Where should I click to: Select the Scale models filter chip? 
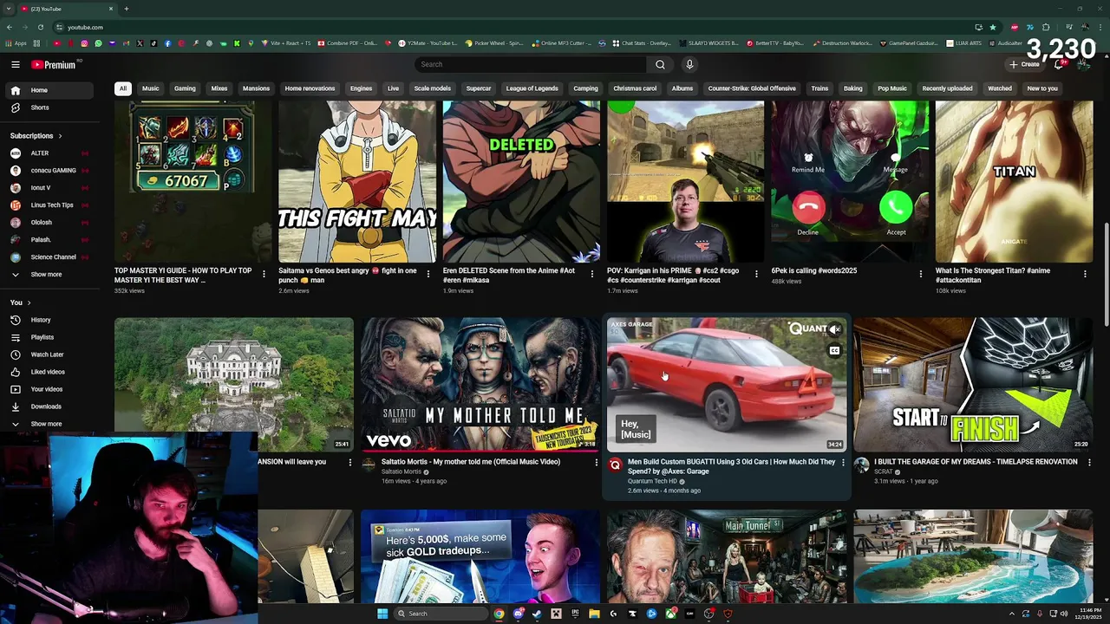[432, 88]
